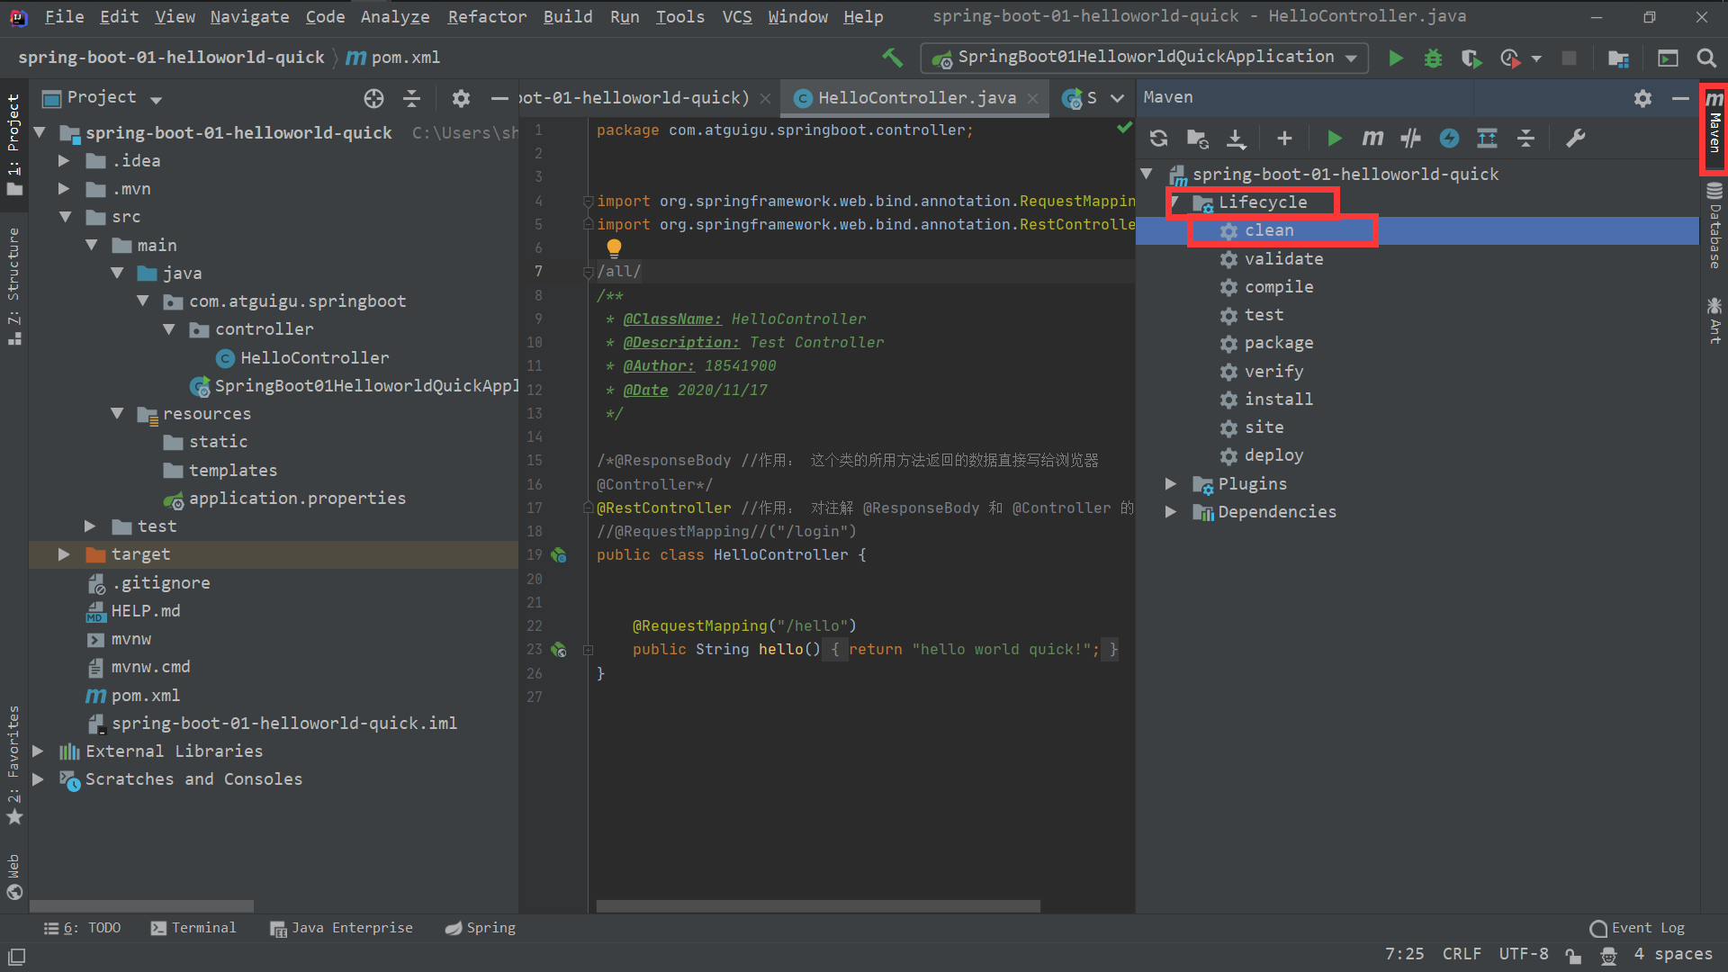
Task: Toggle Skip Tests Mode lightning icon
Action: tap(1449, 138)
